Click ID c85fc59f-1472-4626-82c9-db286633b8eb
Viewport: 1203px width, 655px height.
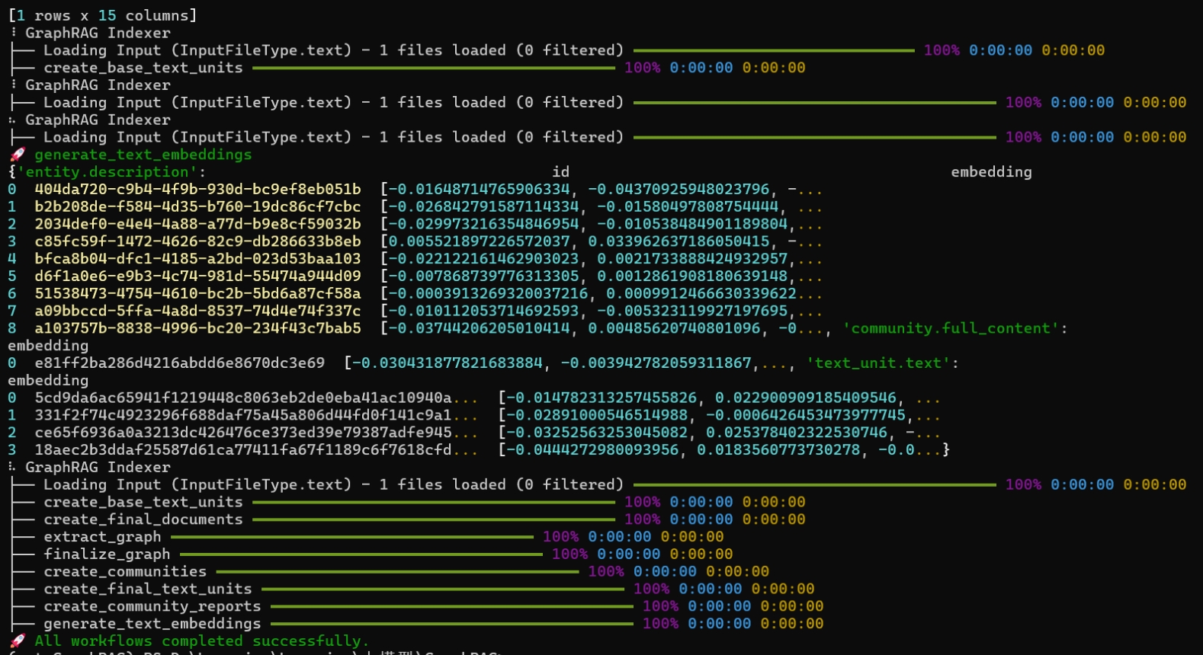coord(197,241)
